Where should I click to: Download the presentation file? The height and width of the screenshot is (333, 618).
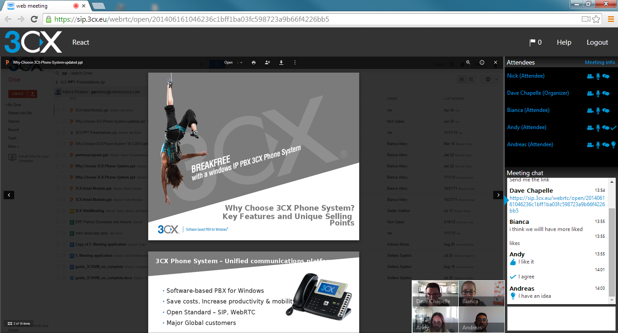[281, 63]
